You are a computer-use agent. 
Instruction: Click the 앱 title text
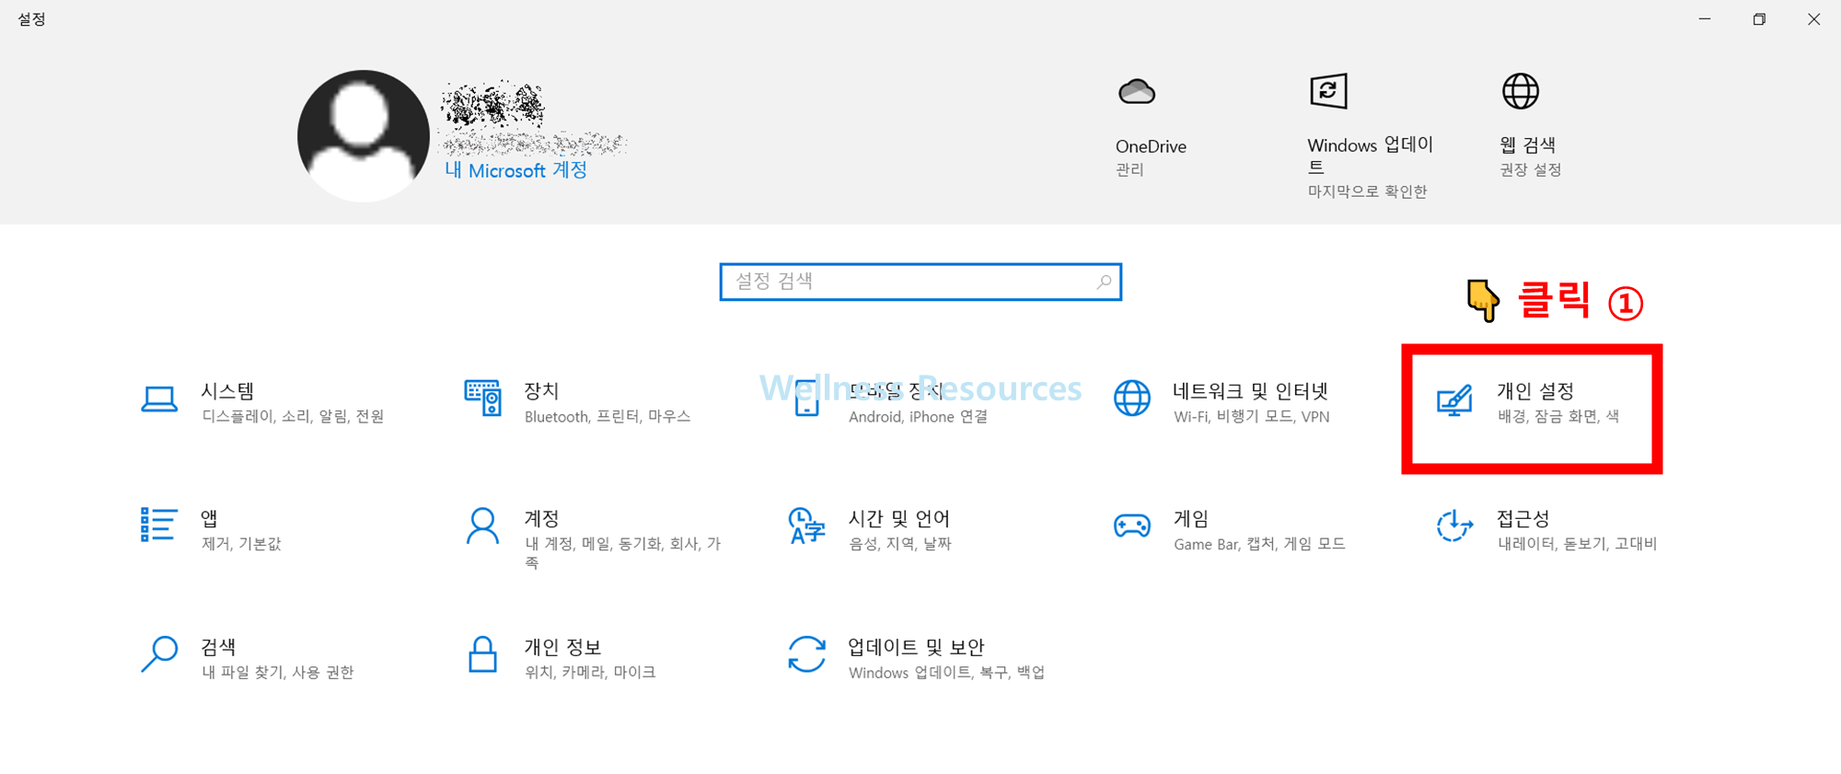click(210, 519)
